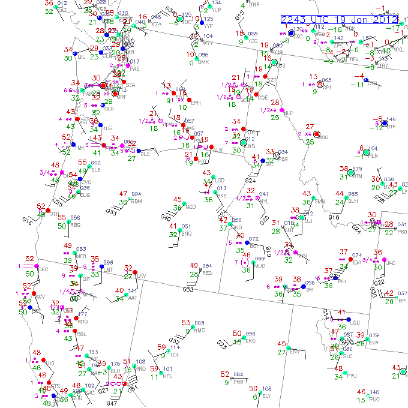Click the YXC station blue circled marker

click(x=291, y=33)
